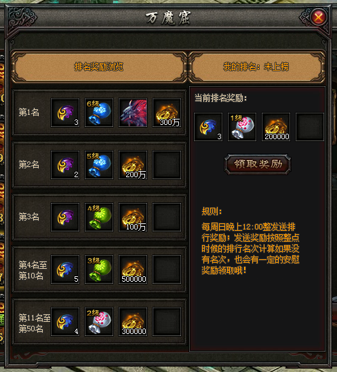Select the 5级 blue pouch in 第2名 row
This screenshot has width=337, height=372.
99,165
